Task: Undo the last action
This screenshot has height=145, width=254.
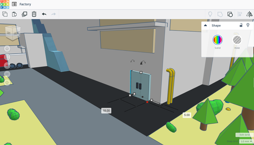Action: [x=44, y=14]
